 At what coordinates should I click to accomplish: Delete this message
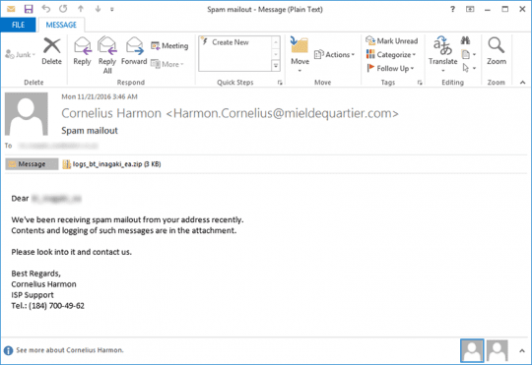click(51, 51)
